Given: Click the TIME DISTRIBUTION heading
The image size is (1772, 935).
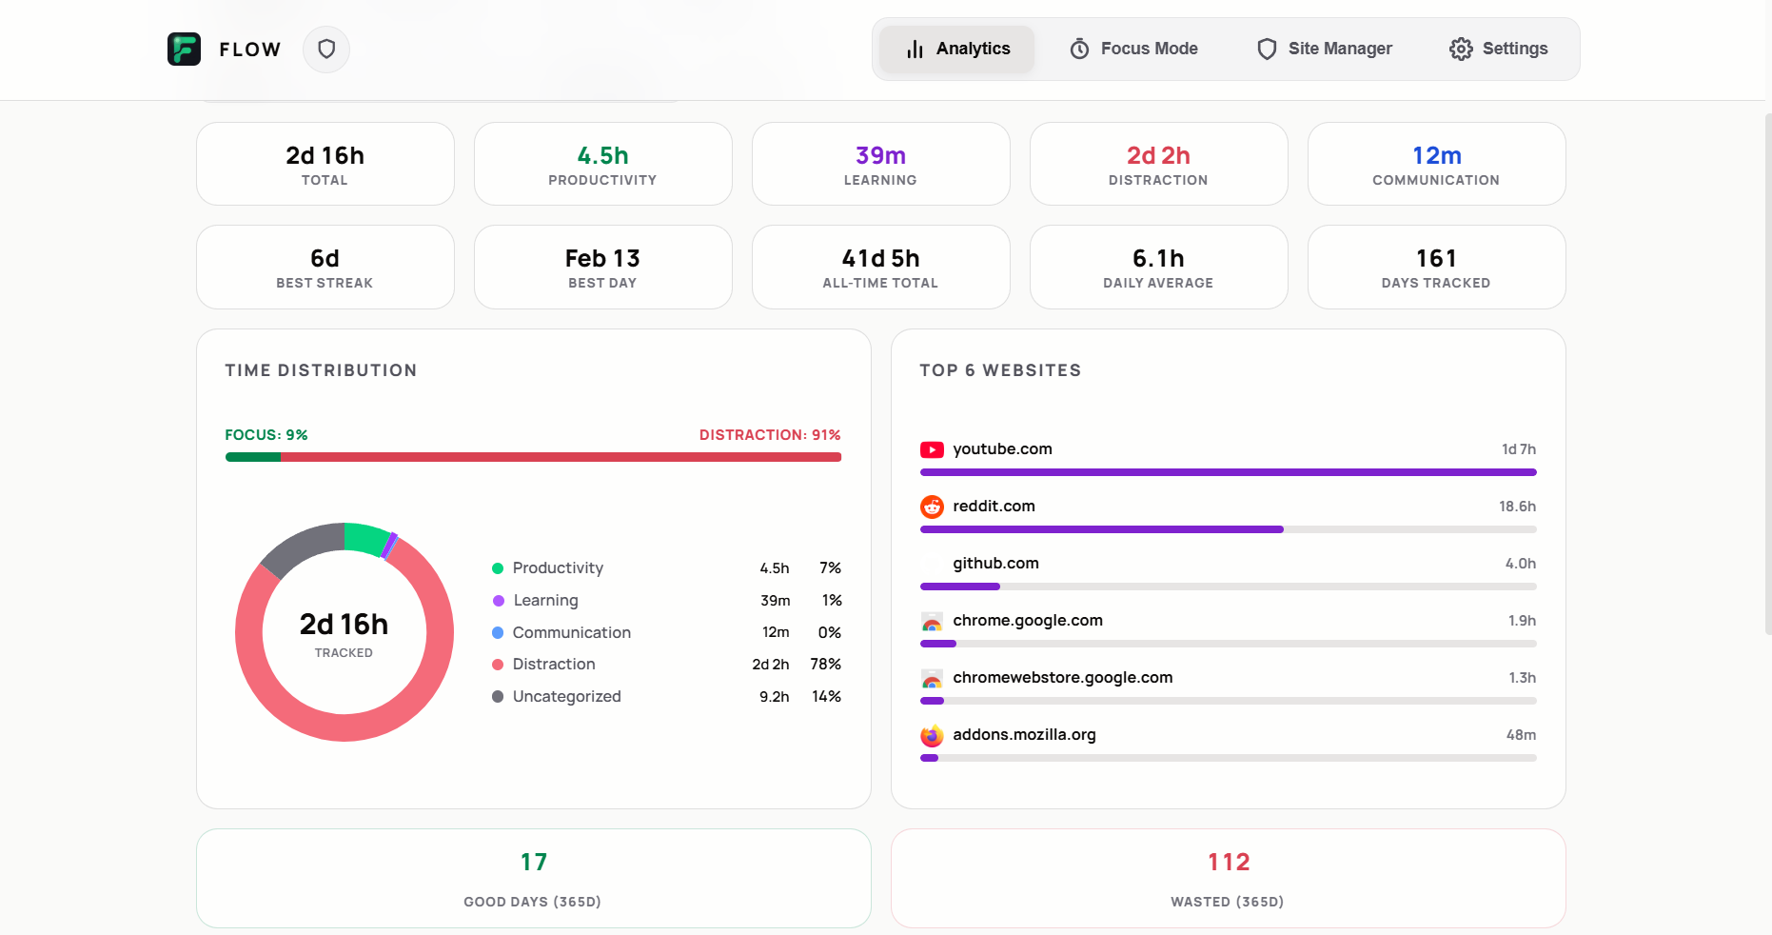Looking at the screenshot, I should tap(321, 370).
